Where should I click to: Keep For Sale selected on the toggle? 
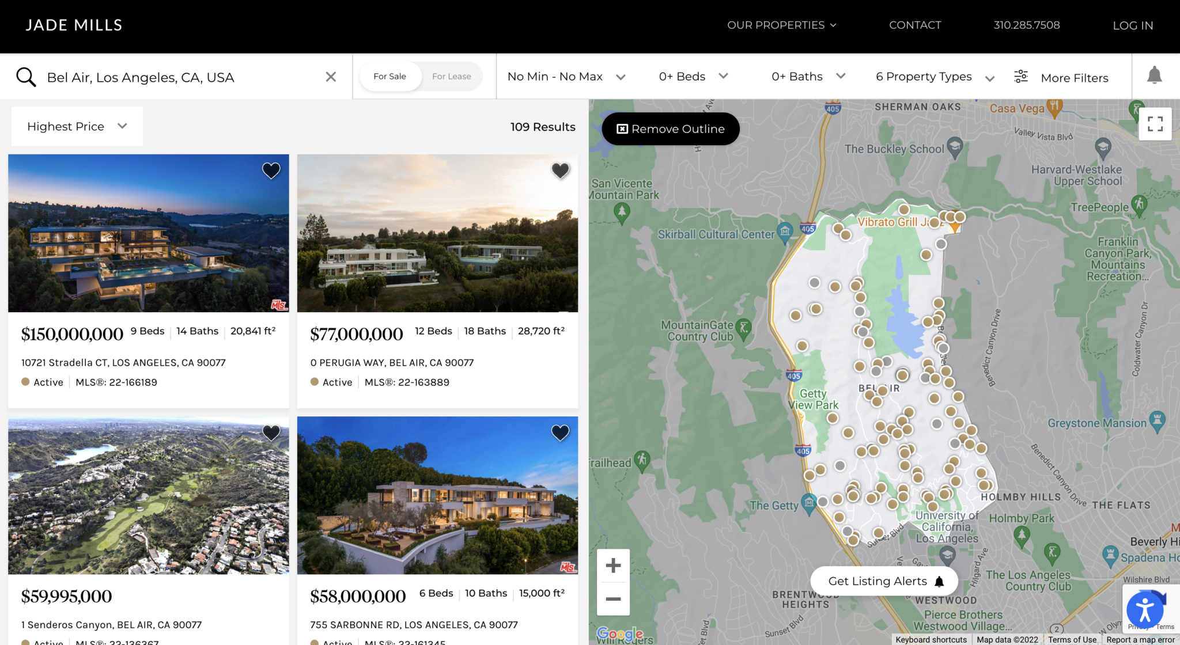pyautogui.click(x=389, y=76)
